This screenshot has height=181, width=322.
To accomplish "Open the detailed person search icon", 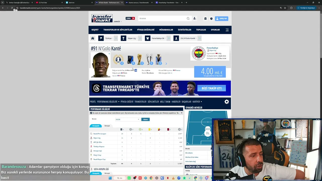I will [x=195, y=18].
